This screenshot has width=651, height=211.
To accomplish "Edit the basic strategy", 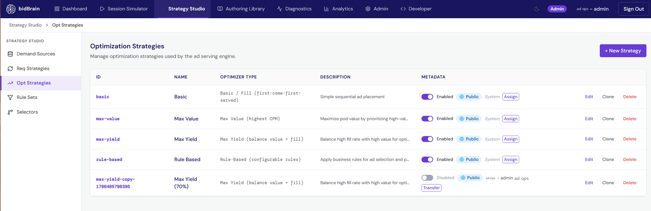I will (x=589, y=97).
